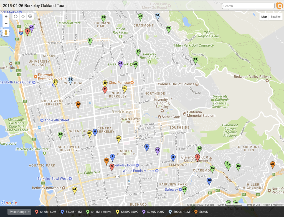Click the Search input field
Viewport: 284px width, 217px height.
pyautogui.click(x=248, y=6)
